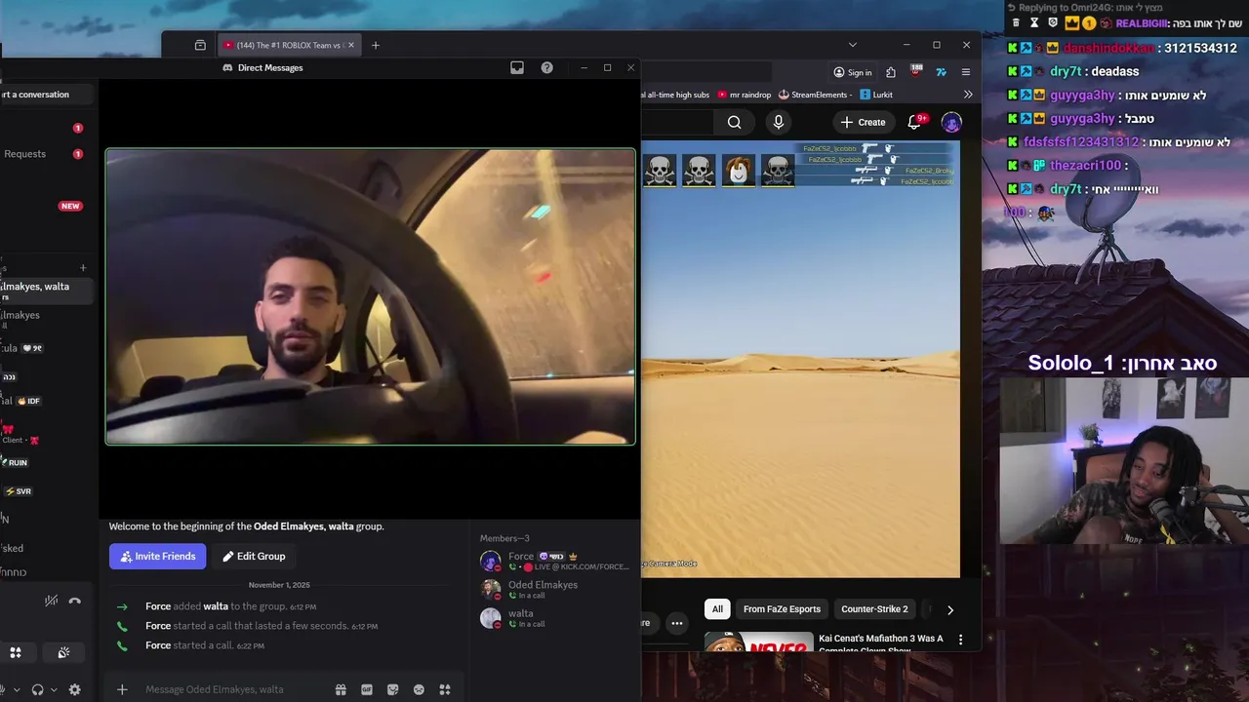Open the soundboard button in voice panel
Viewport: 1249px width, 702px height.
click(63, 652)
